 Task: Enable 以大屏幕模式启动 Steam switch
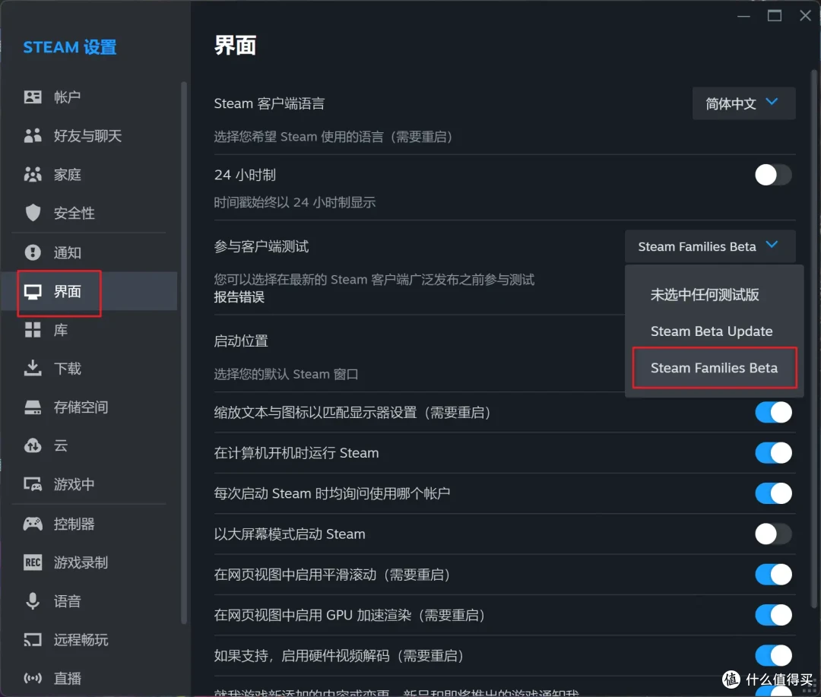pos(773,534)
